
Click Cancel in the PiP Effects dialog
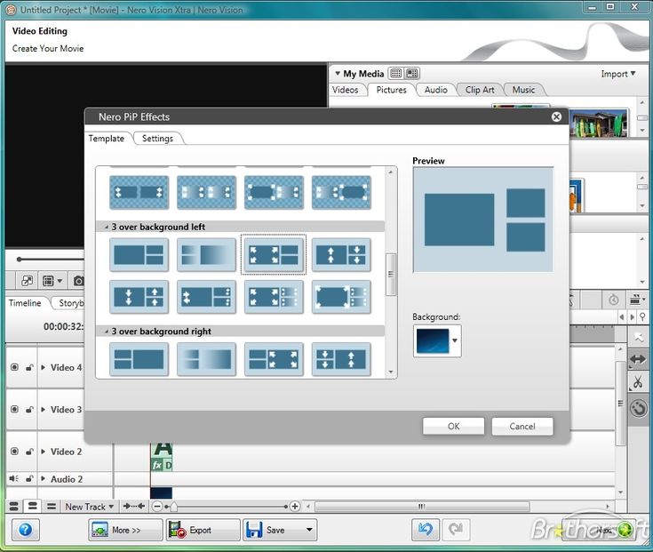(522, 426)
